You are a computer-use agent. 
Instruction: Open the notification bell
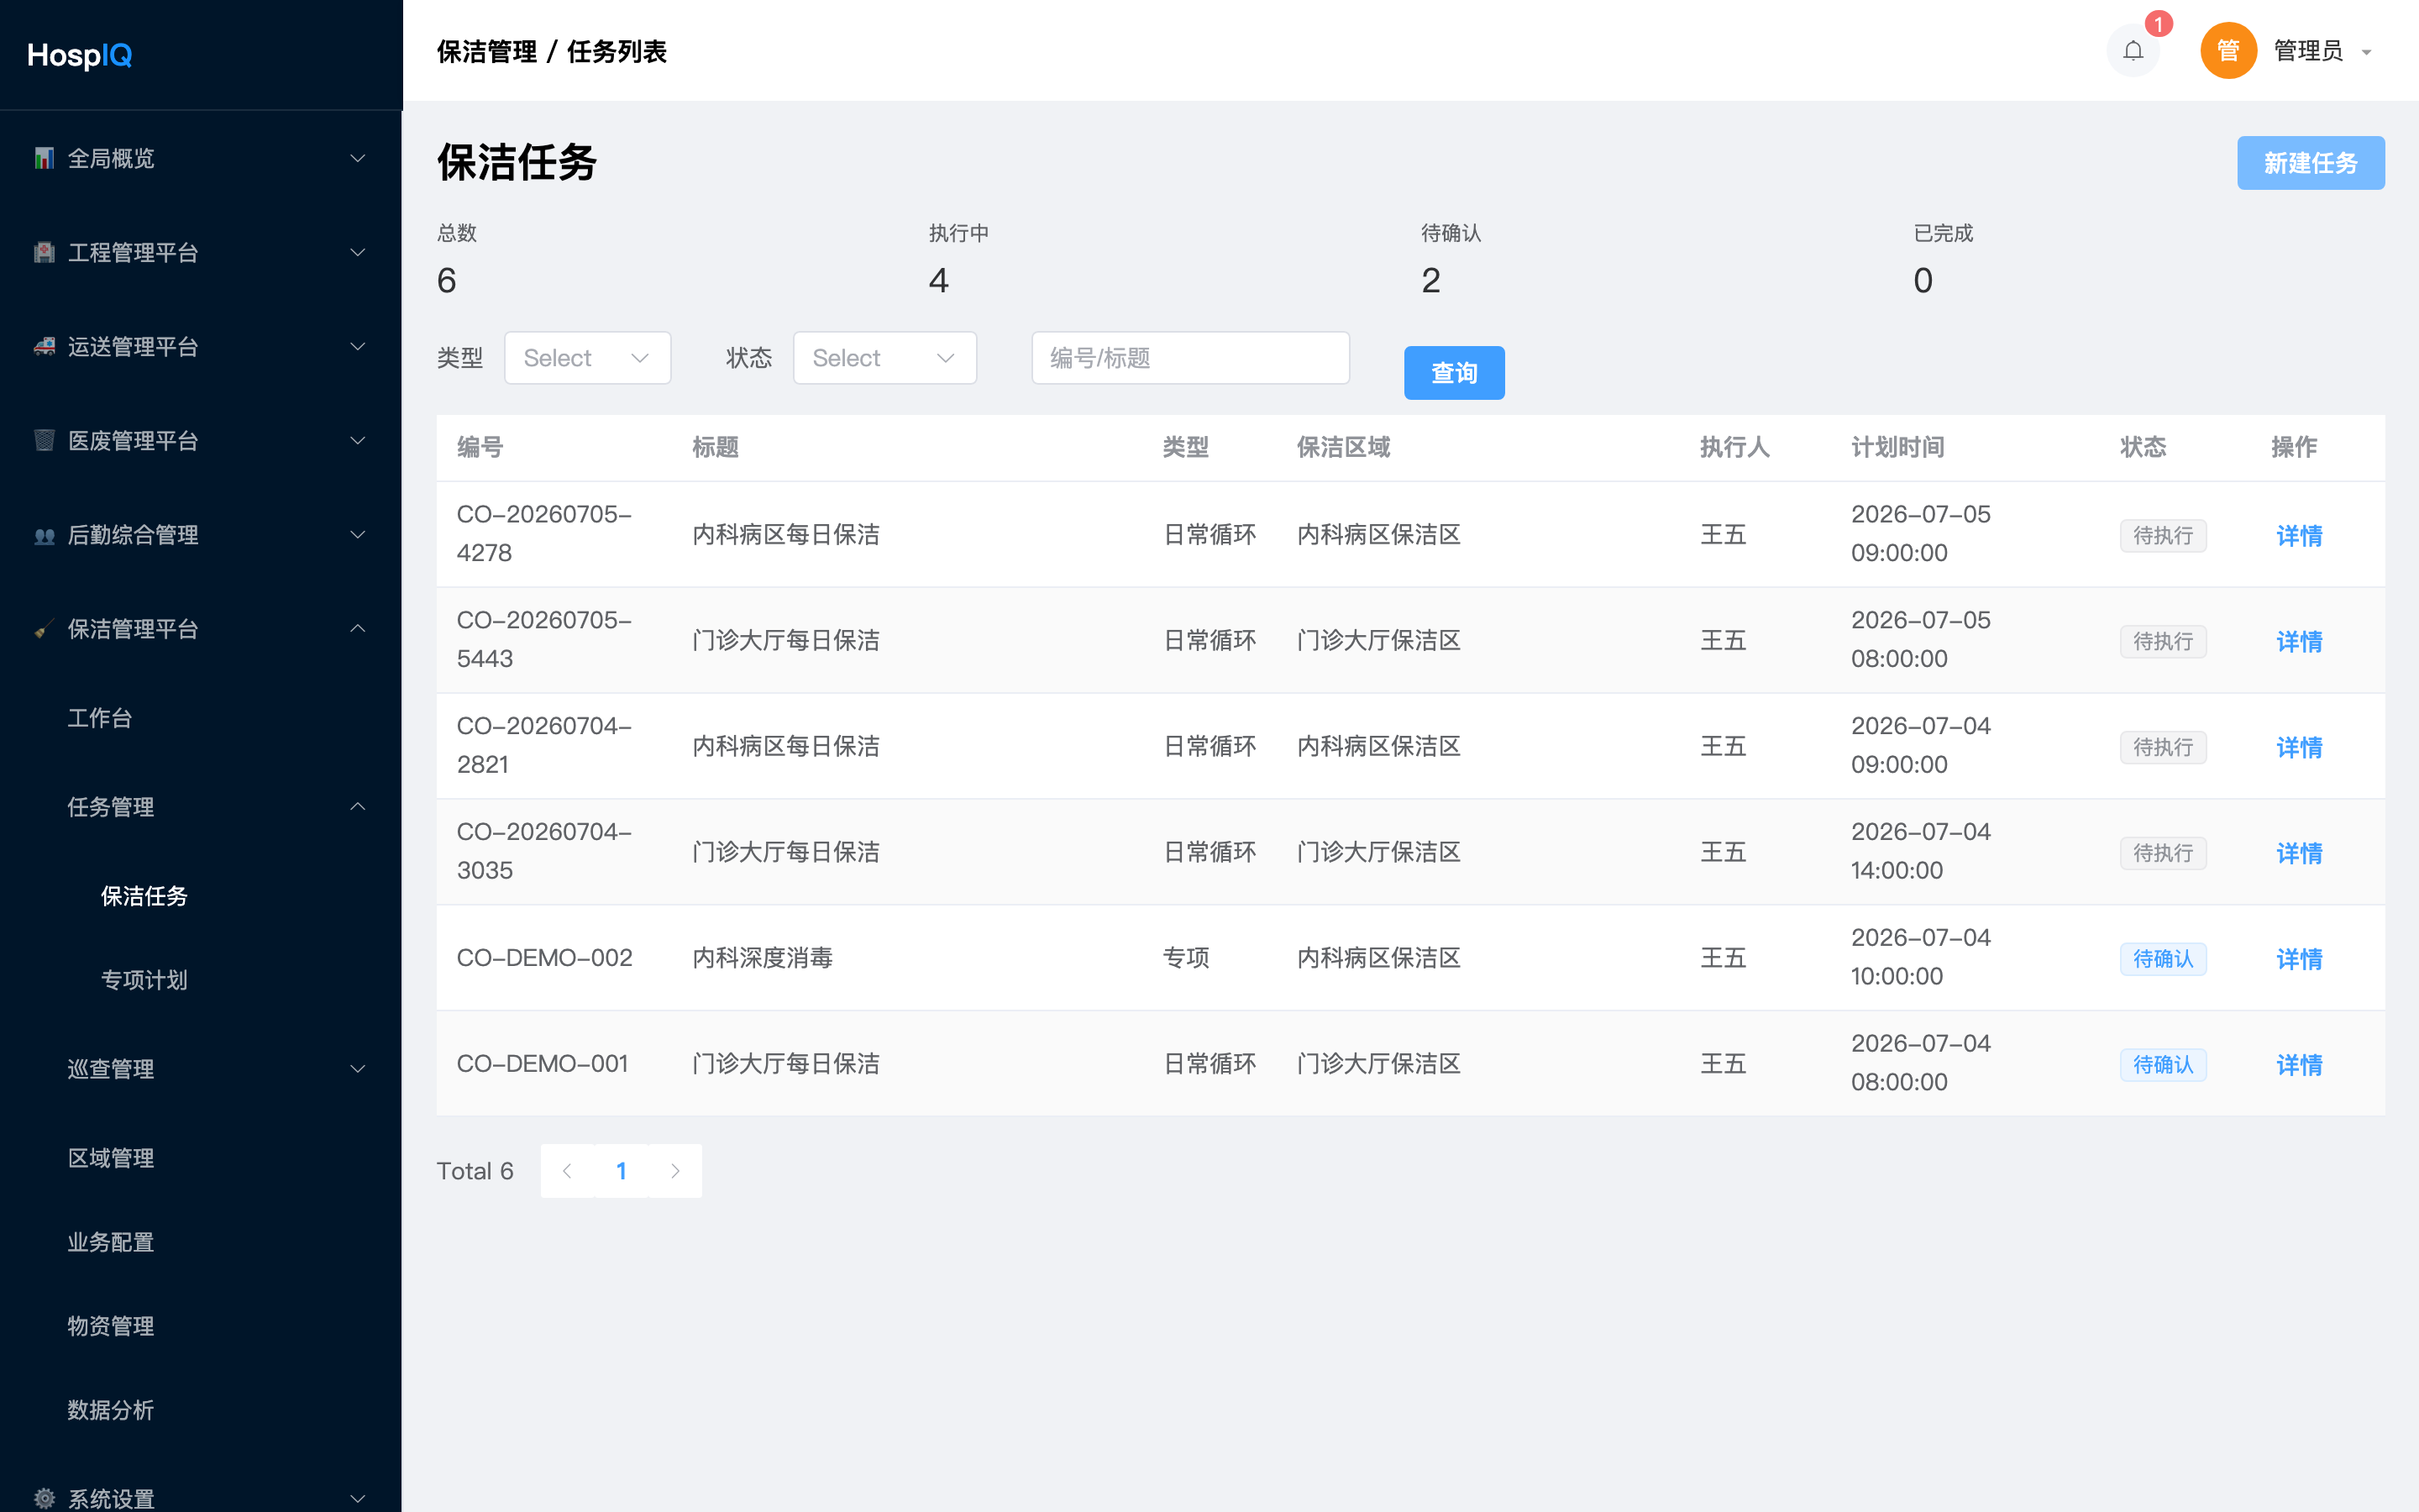(2132, 50)
